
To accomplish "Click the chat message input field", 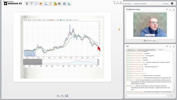I will pos(146,96).
